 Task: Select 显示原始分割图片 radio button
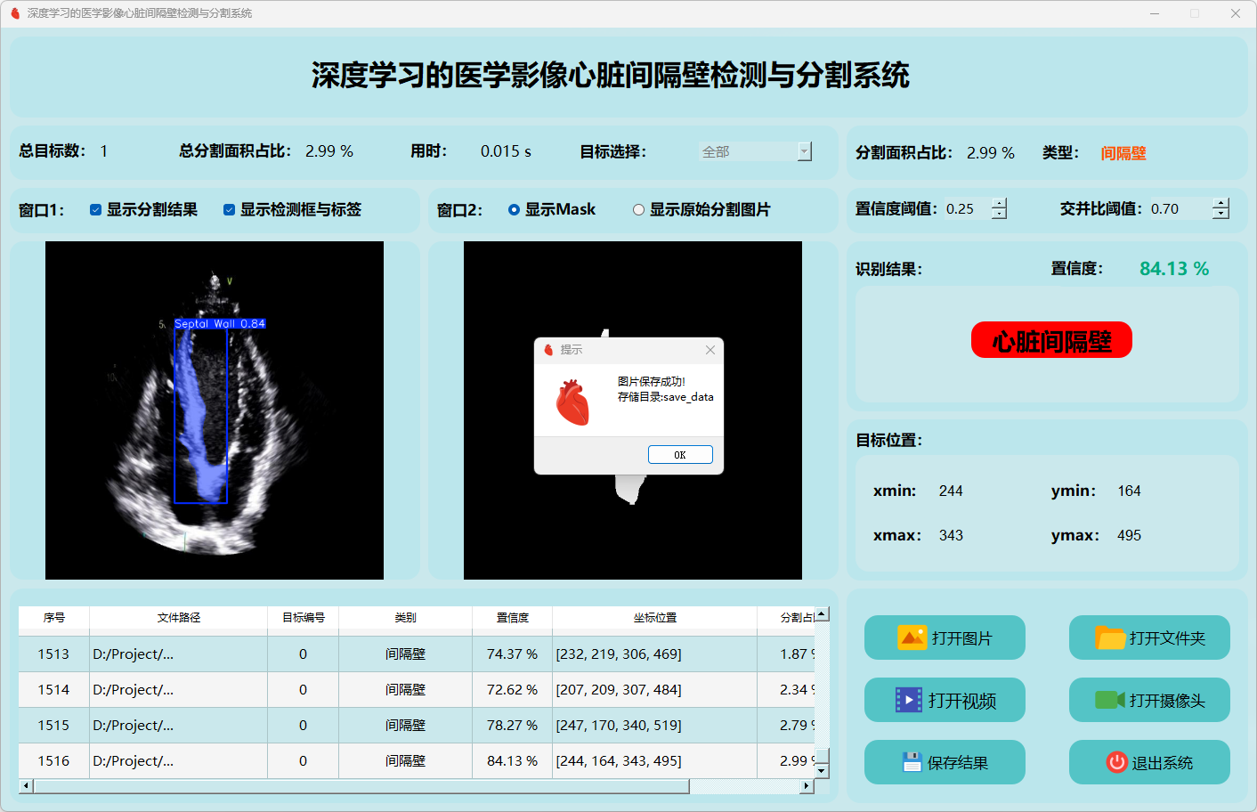[638, 210]
